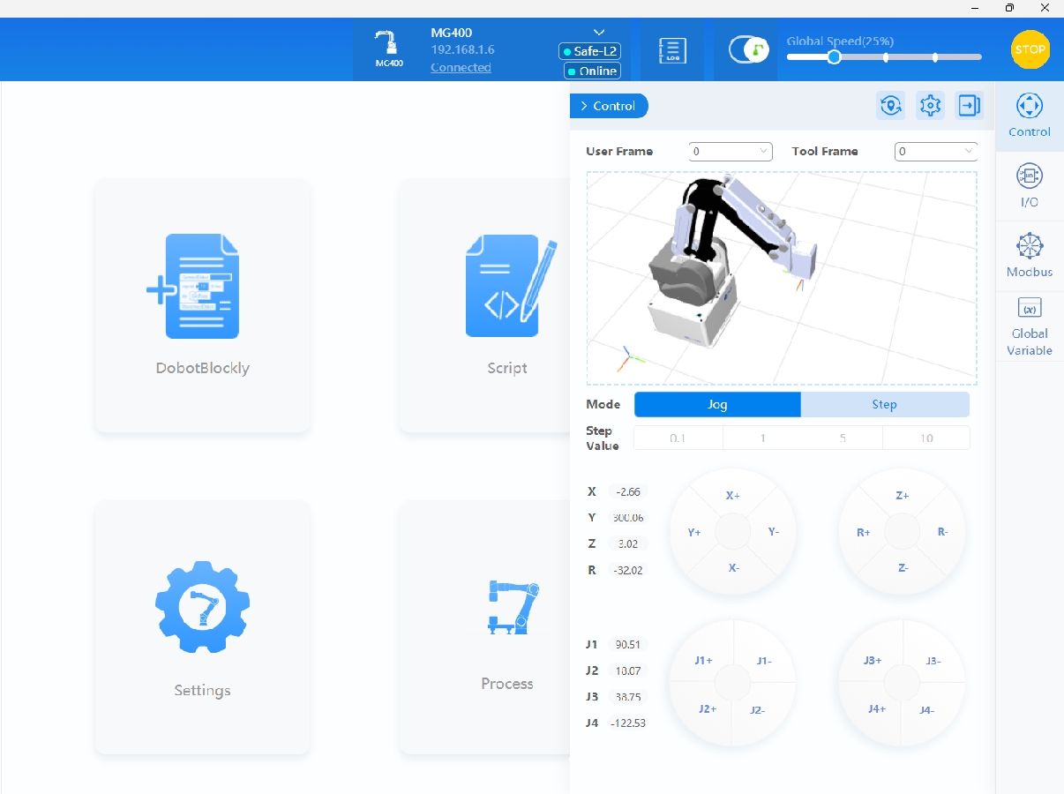This screenshot has height=794, width=1064.
Task: Choose step value 1
Action: coord(763,438)
